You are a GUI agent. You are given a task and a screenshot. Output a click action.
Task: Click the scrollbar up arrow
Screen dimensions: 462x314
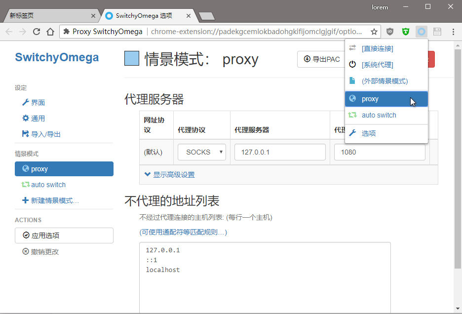point(458,45)
